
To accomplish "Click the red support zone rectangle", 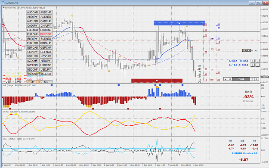I will coord(157,81).
